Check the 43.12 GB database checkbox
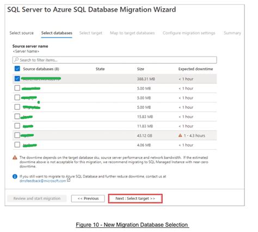Viewport: 258px width, 232px height. [x=17, y=135]
